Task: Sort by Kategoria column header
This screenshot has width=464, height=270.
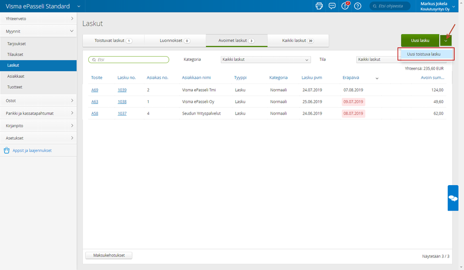Action: [279, 77]
